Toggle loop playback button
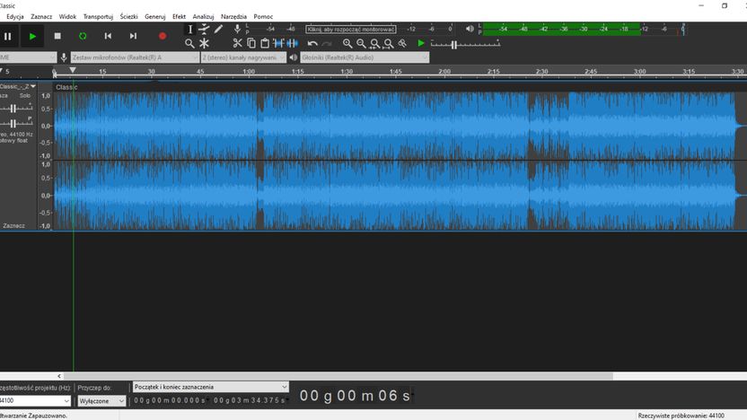The width and height of the screenshot is (747, 420). (x=83, y=36)
